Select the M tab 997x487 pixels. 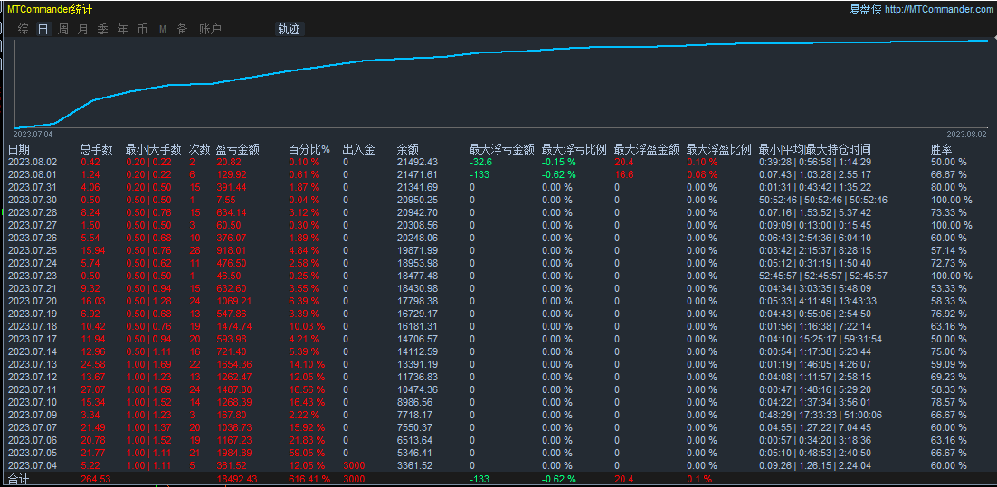pos(163,29)
